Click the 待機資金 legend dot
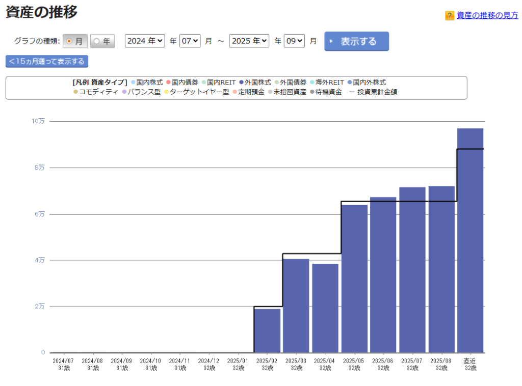Screen dimensions: 522x386 (312, 92)
